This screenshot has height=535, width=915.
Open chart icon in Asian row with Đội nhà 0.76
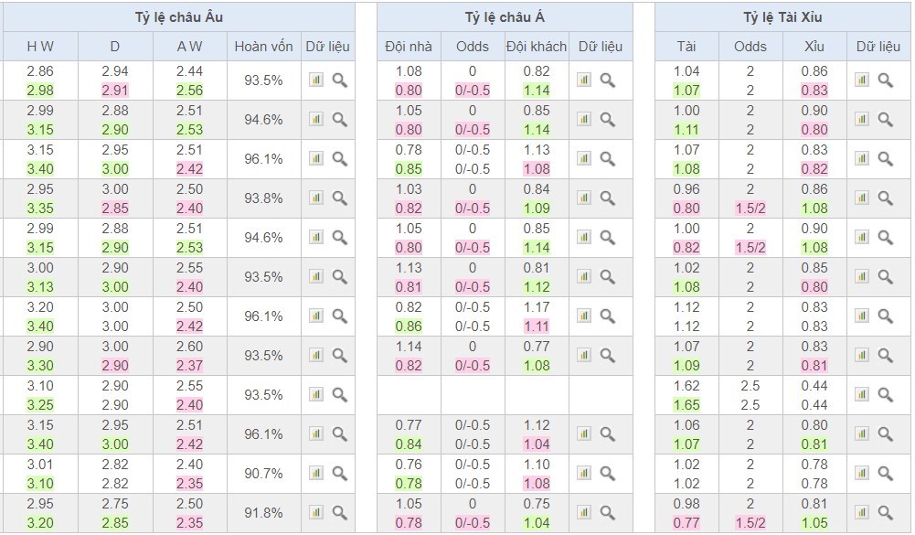(x=584, y=474)
